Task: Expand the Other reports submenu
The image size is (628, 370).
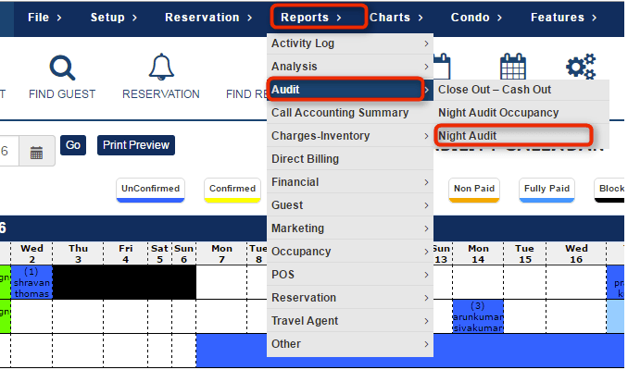Action: (350, 344)
